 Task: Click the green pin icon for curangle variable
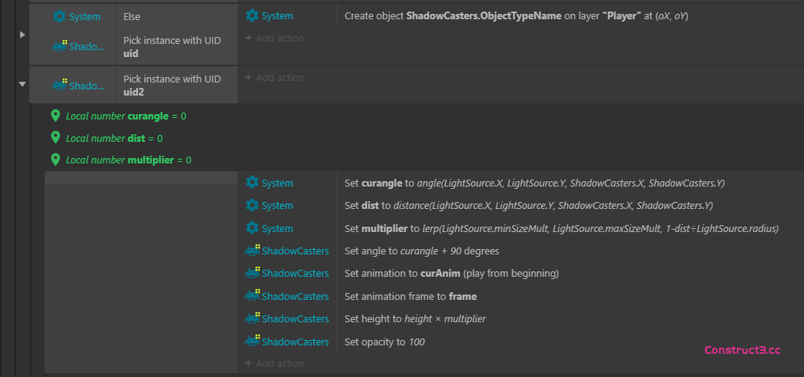(x=55, y=116)
